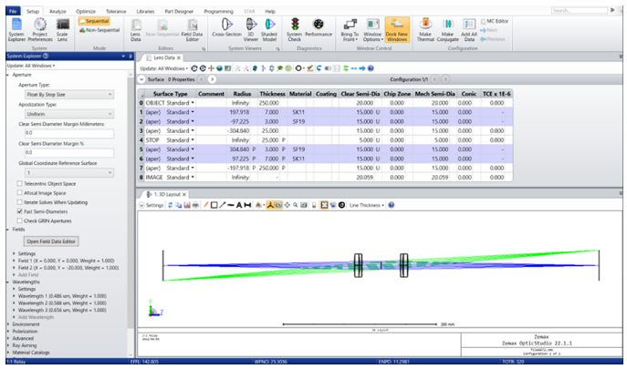
Task: Select the rectangle annotation tool in 3D Layout
Action: coord(214,205)
